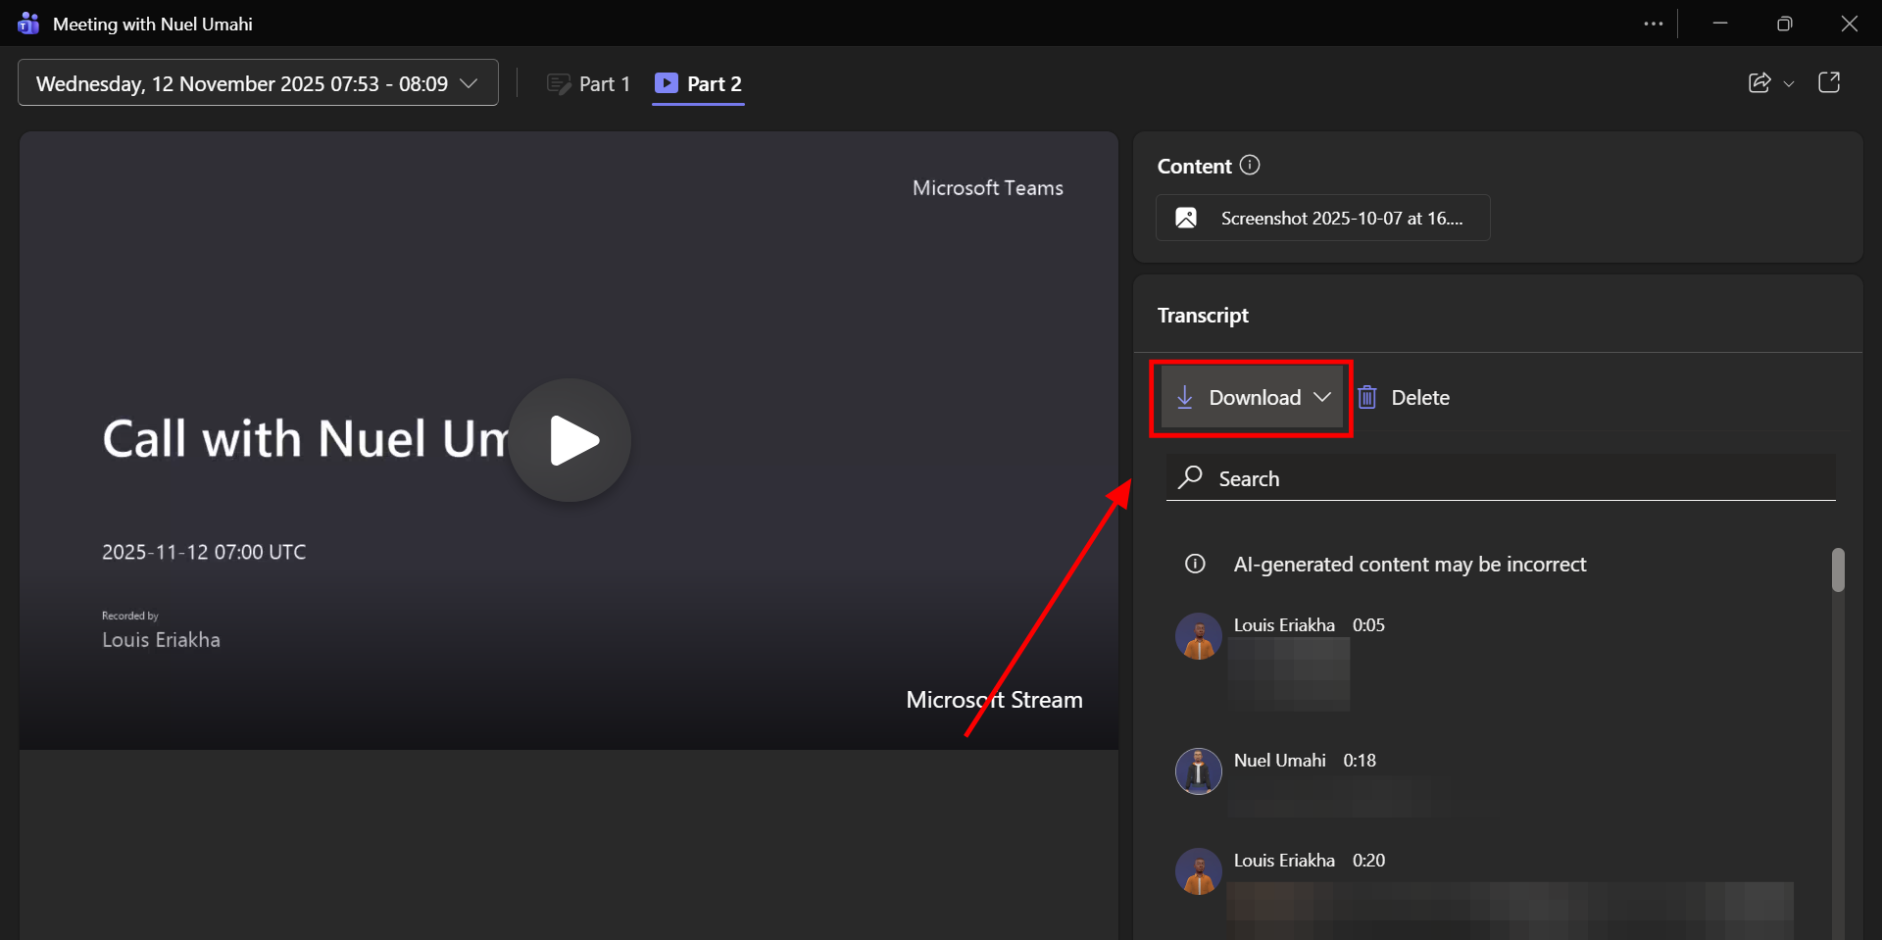Select the Part 2 tab
1882x940 pixels.
pyautogui.click(x=699, y=83)
